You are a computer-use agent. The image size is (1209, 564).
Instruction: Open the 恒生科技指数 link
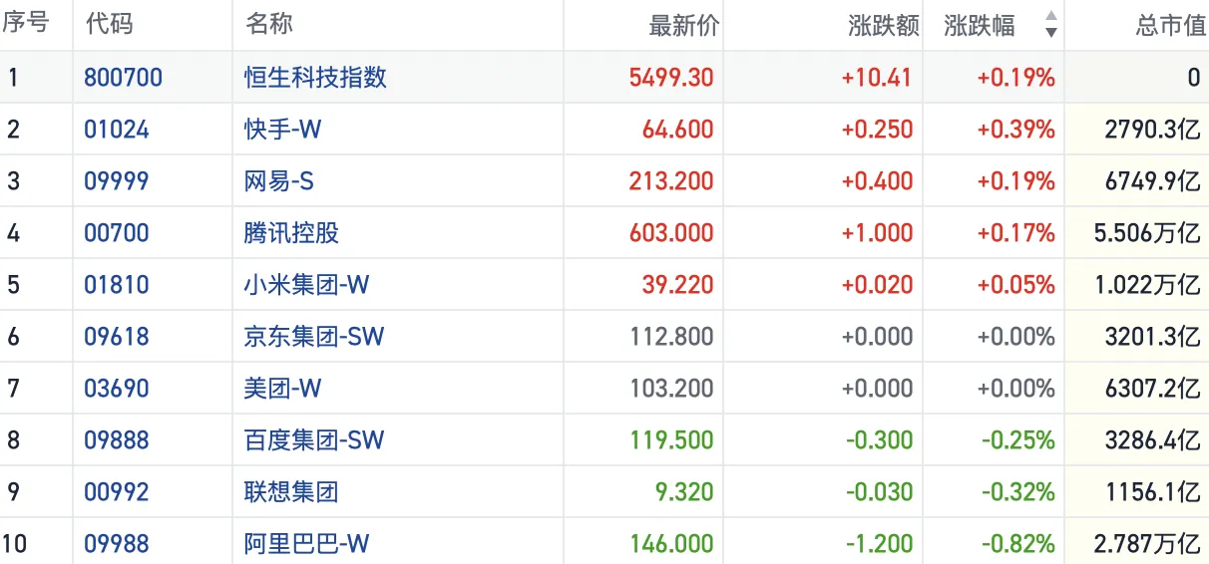point(315,78)
